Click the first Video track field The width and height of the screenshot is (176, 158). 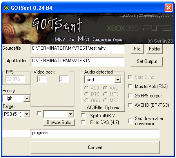tap(42, 79)
